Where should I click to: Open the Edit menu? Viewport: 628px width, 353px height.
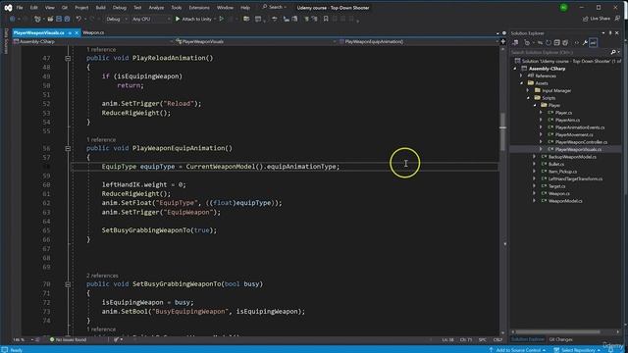pos(34,8)
